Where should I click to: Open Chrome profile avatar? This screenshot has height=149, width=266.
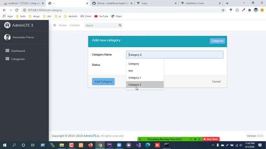(256, 10)
